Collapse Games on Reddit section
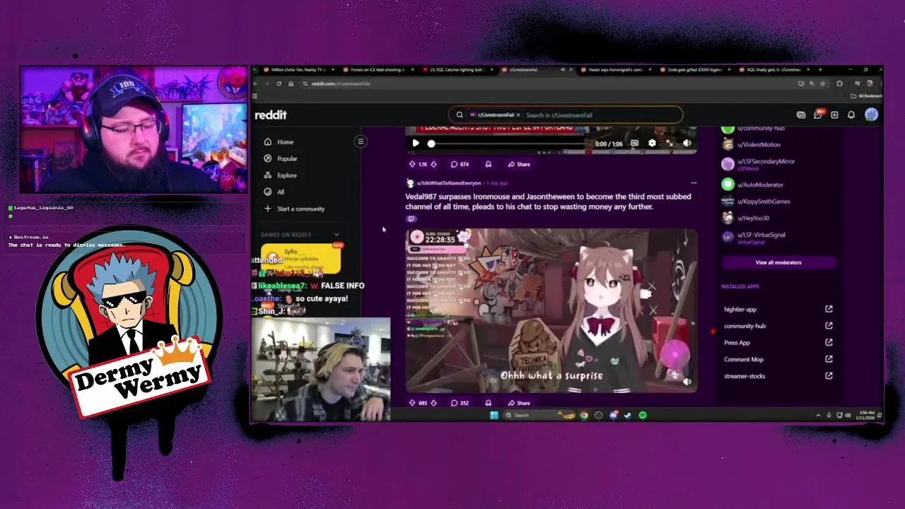This screenshot has height=509, width=905. click(337, 235)
